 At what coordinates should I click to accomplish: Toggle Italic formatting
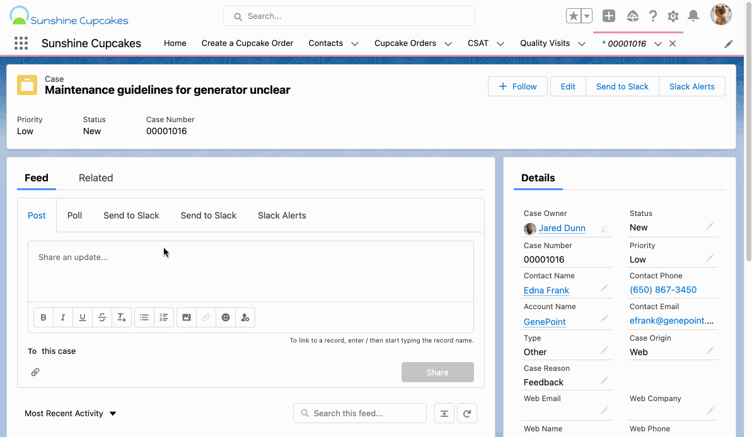point(63,317)
